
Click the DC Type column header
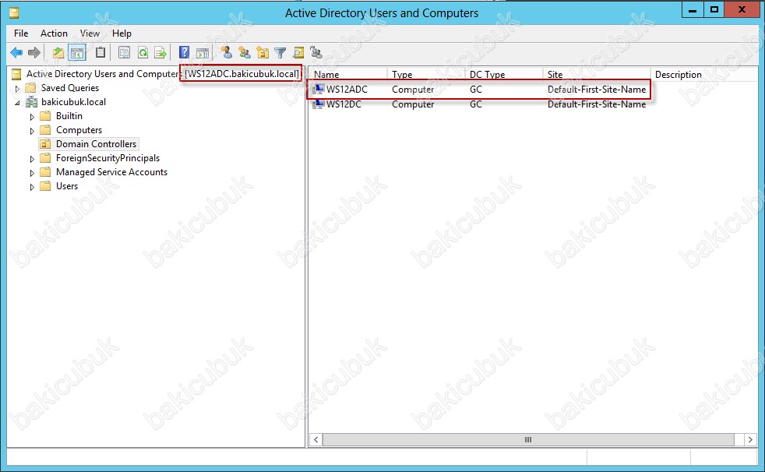pyautogui.click(x=502, y=75)
